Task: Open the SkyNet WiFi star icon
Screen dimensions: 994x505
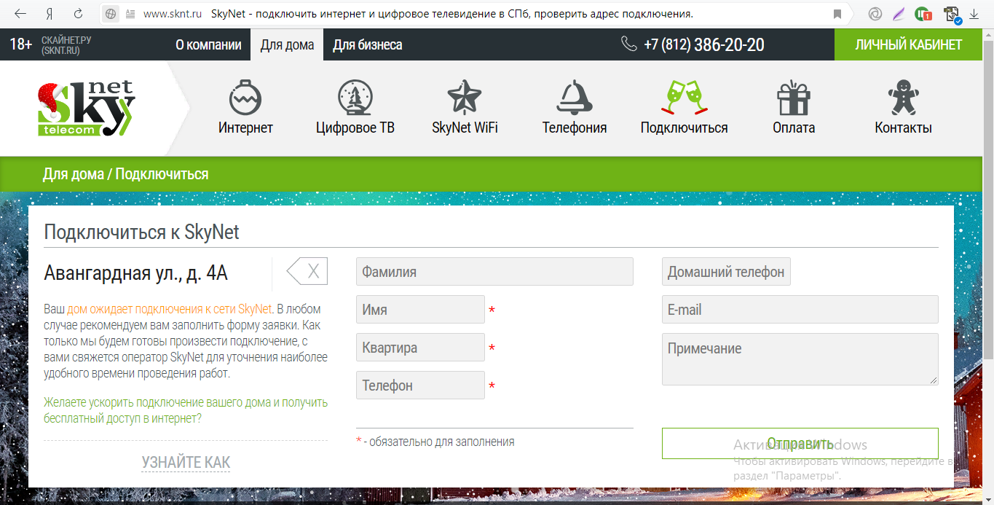Action: pyautogui.click(x=465, y=97)
